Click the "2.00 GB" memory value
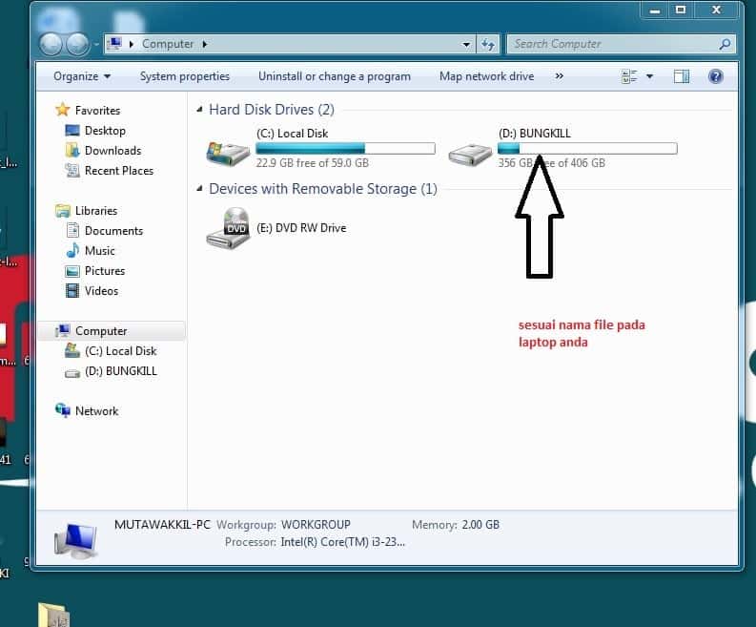This screenshot has height=627, width=756. (480, 525)
